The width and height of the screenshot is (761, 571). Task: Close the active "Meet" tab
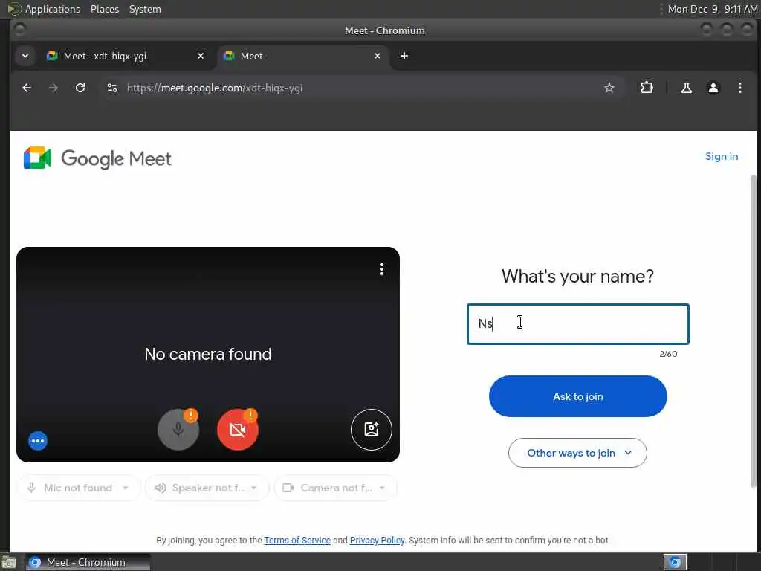pyautogui.click(x=377, y=56)
